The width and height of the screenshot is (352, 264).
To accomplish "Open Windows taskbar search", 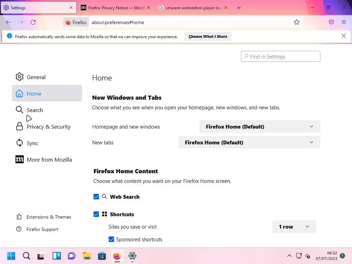I will pos(26,256).
